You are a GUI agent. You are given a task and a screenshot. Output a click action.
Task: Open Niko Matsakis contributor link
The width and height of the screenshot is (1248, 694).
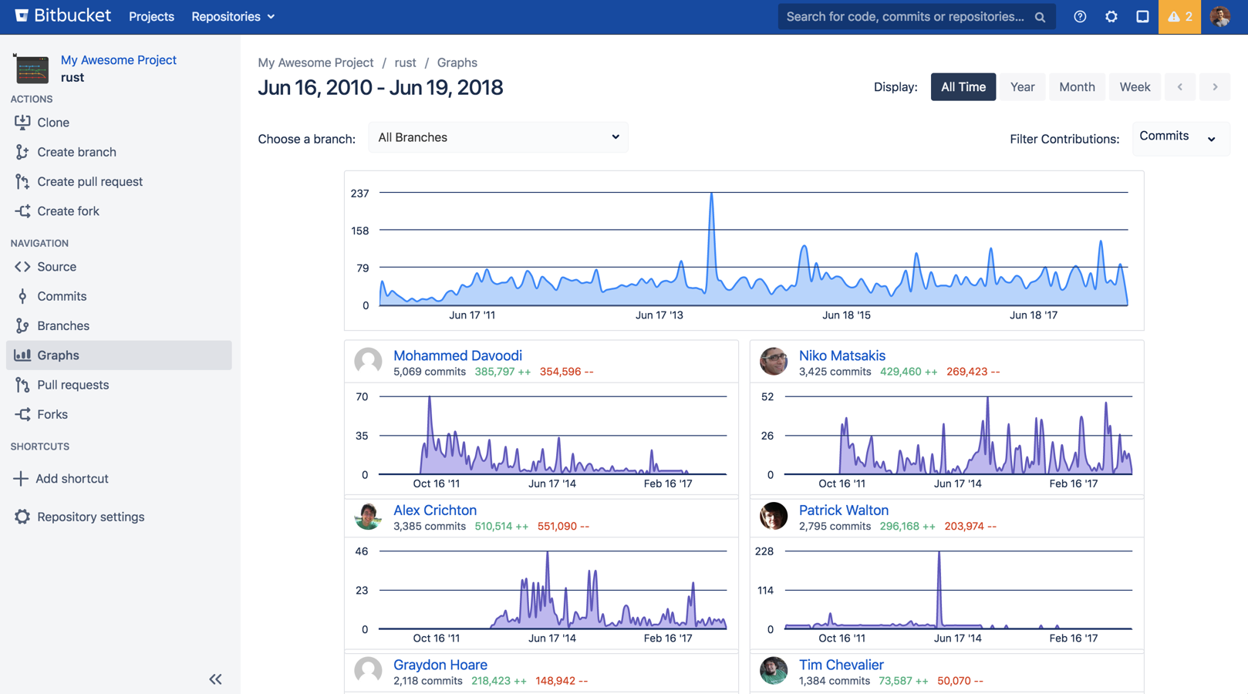pos(842,355)
